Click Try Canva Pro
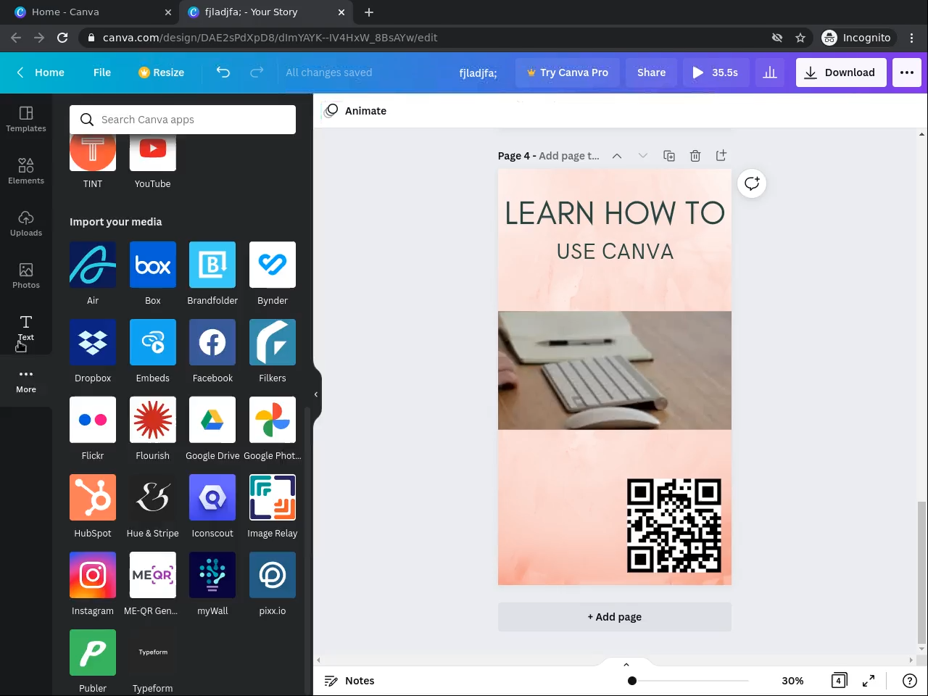The image size is (928, 696). point(568,72)
